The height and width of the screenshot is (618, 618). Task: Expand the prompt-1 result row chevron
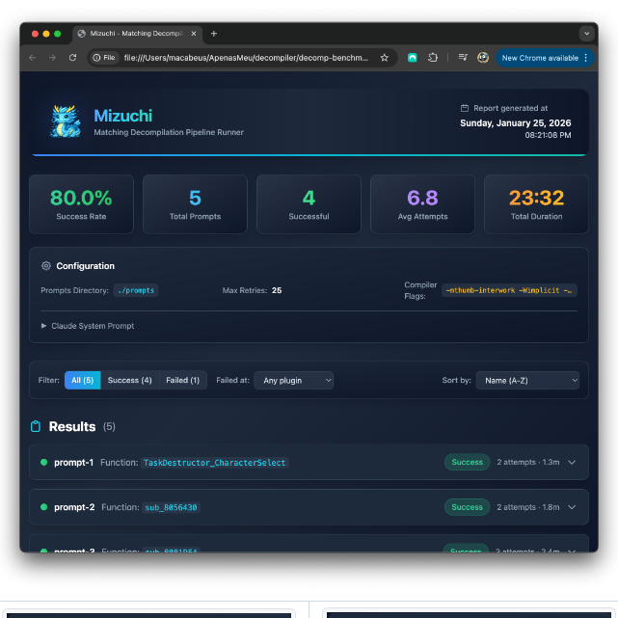(x=572, y=463)
